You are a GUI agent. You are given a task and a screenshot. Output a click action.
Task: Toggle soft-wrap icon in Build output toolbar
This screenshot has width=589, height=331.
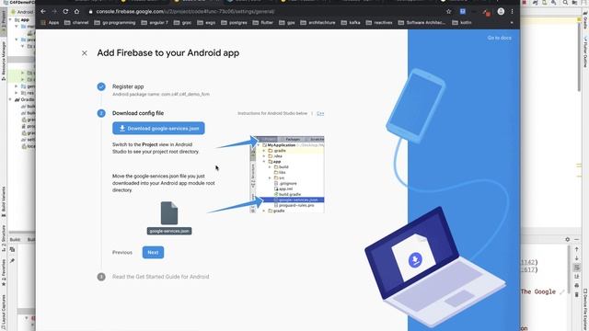coord(577,268)
